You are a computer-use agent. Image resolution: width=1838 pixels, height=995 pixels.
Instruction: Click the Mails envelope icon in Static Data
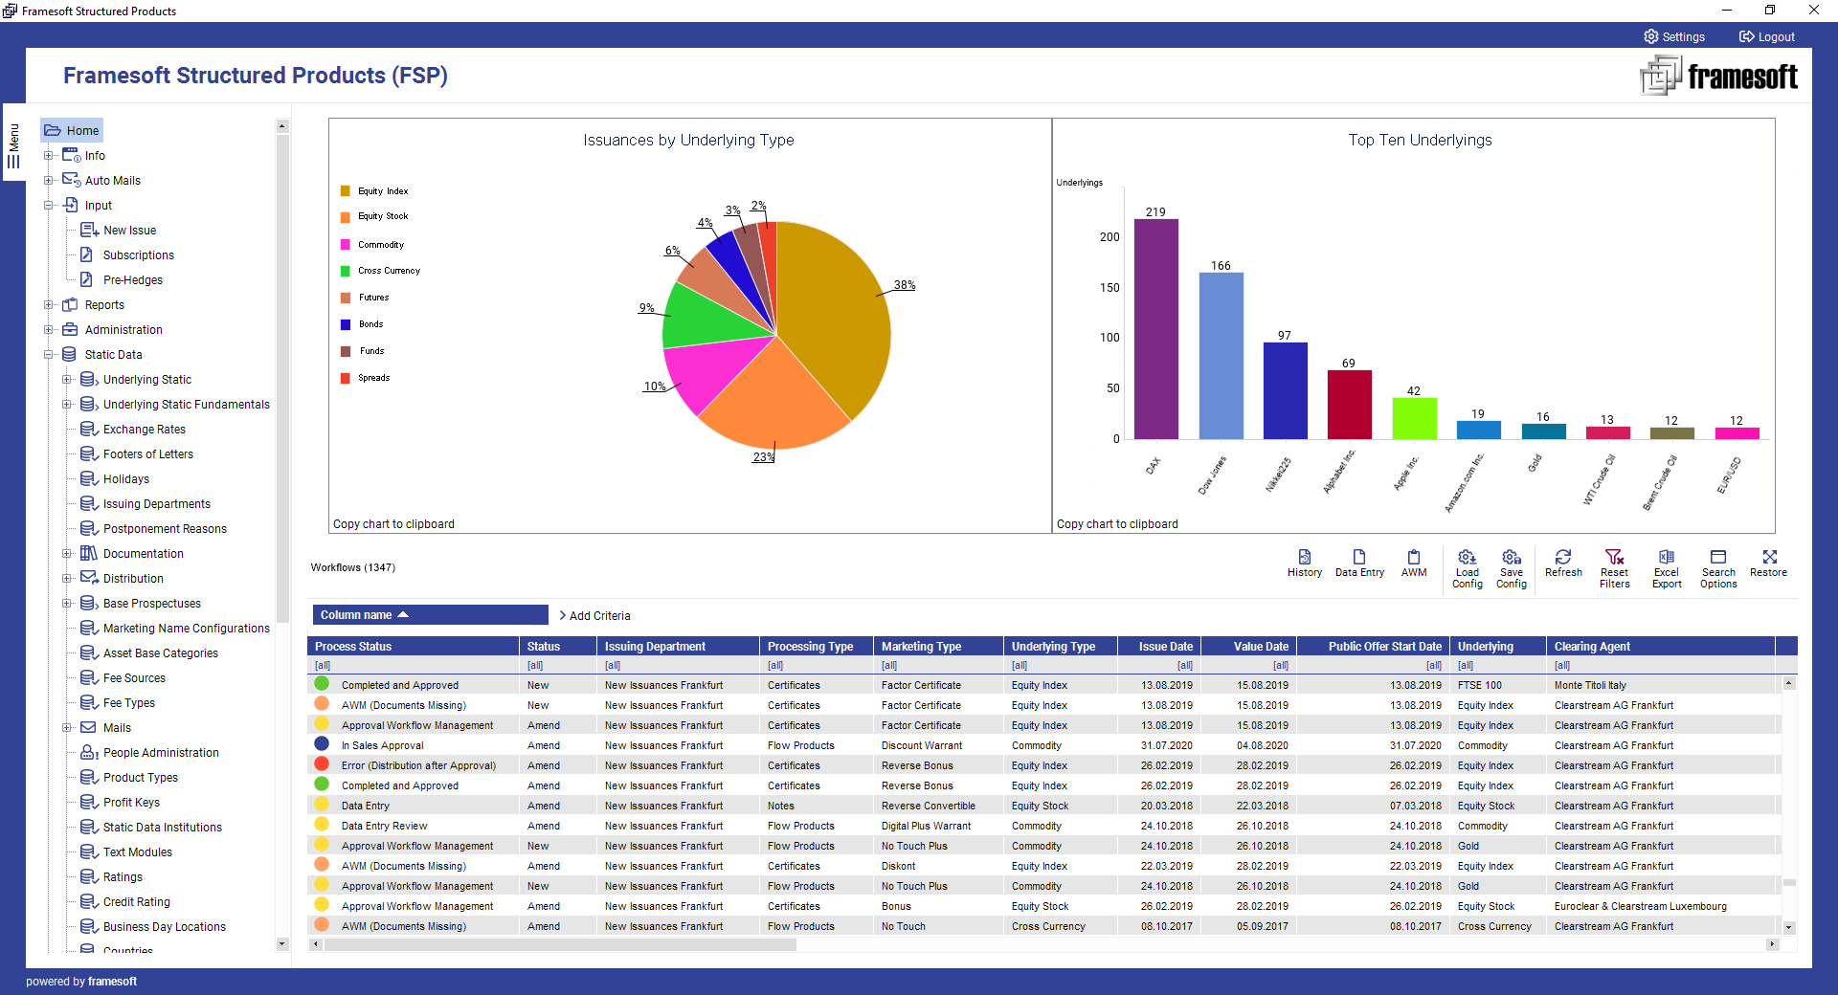tap(89, 727)
